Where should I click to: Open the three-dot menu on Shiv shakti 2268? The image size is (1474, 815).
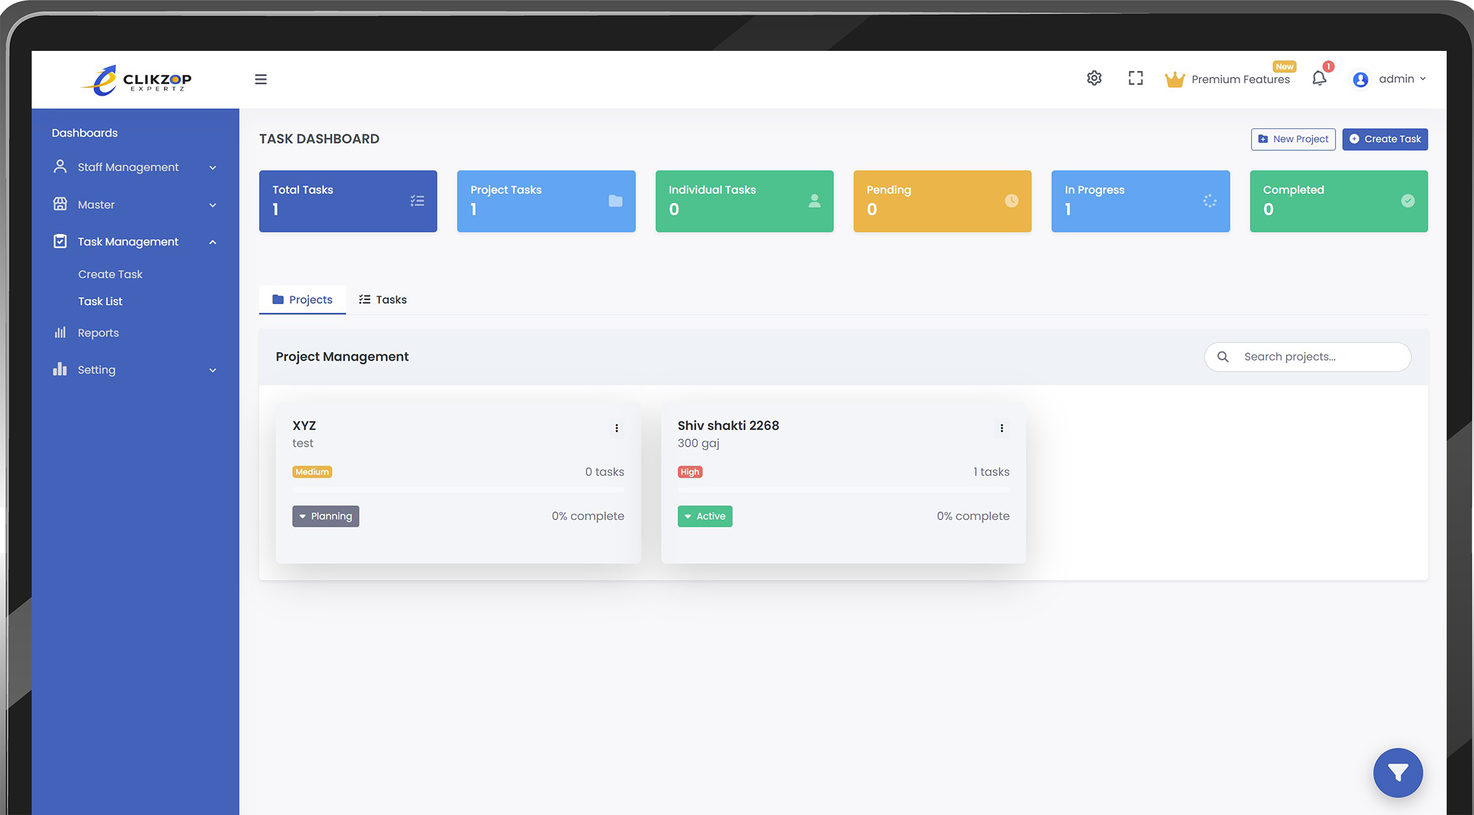(x=1001, y=428)
